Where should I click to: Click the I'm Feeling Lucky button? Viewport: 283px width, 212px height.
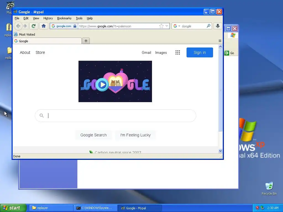pyautogui.click(x=135, y=135)
